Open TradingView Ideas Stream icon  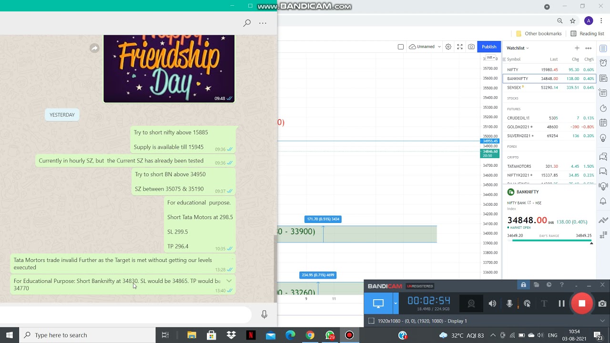click(x=603, y=186)
